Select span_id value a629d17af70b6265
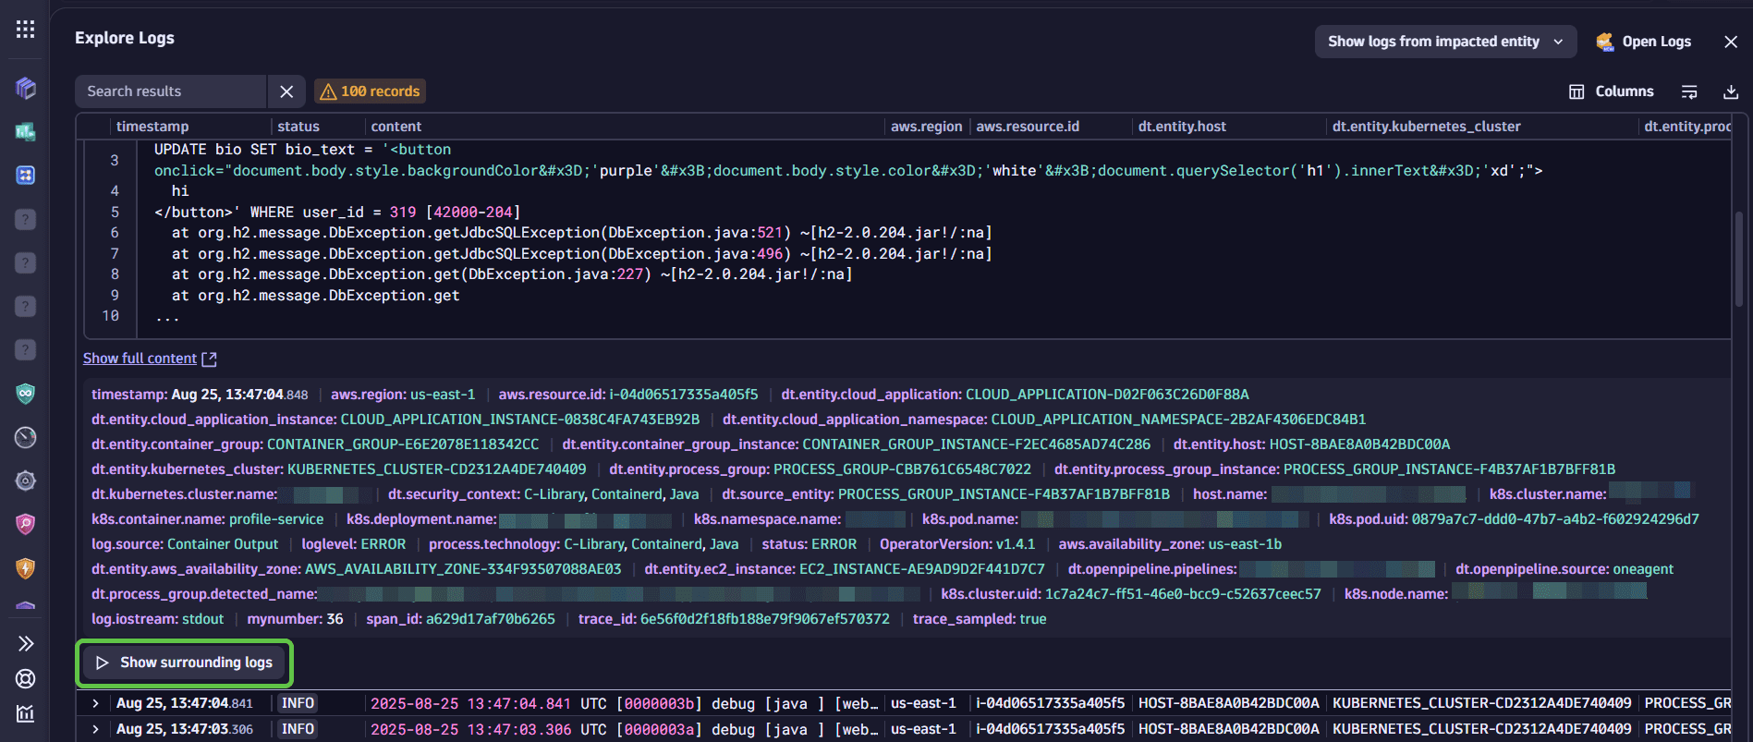 coord(491,619)
